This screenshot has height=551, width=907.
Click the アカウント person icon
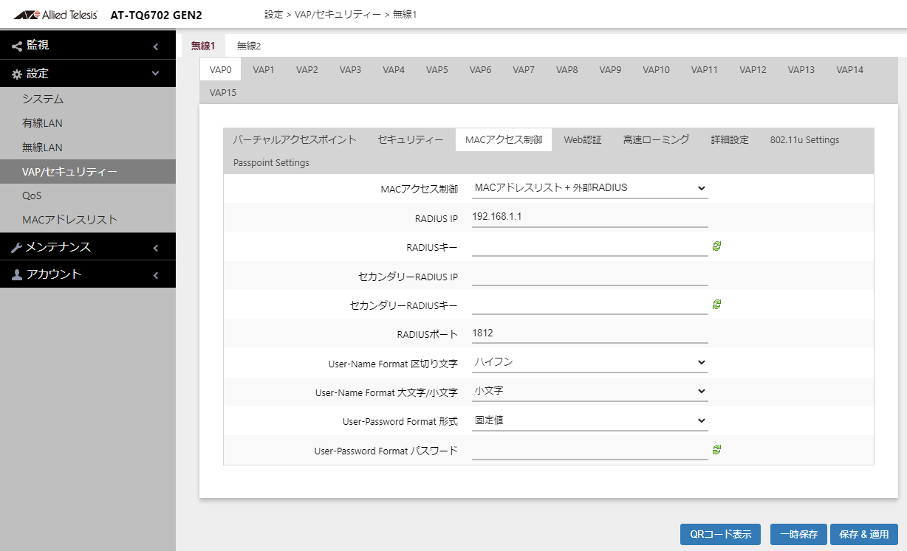point(17,274)
